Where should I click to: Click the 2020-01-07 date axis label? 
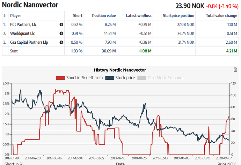[224, 158]
